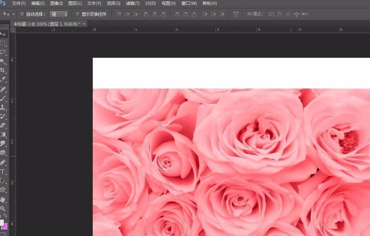Click distribute bottom edges icon
370x236 pixels.
194,14
